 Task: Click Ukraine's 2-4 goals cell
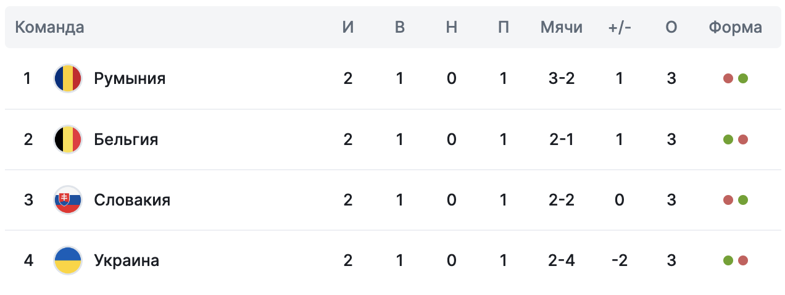(562, 260)
